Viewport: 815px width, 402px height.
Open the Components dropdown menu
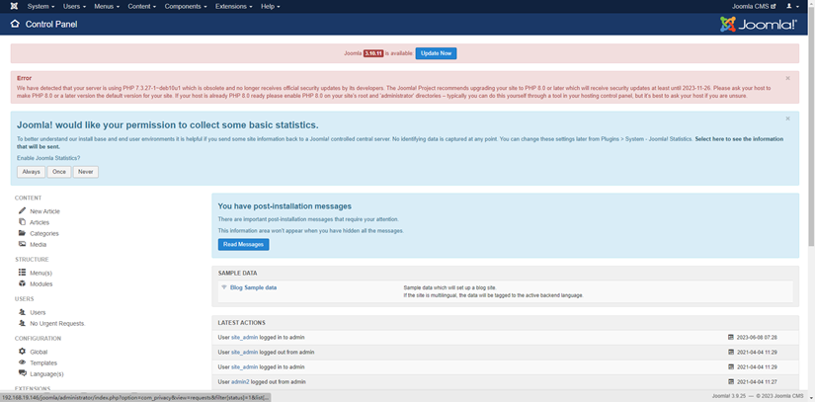(x=186, y=6)
